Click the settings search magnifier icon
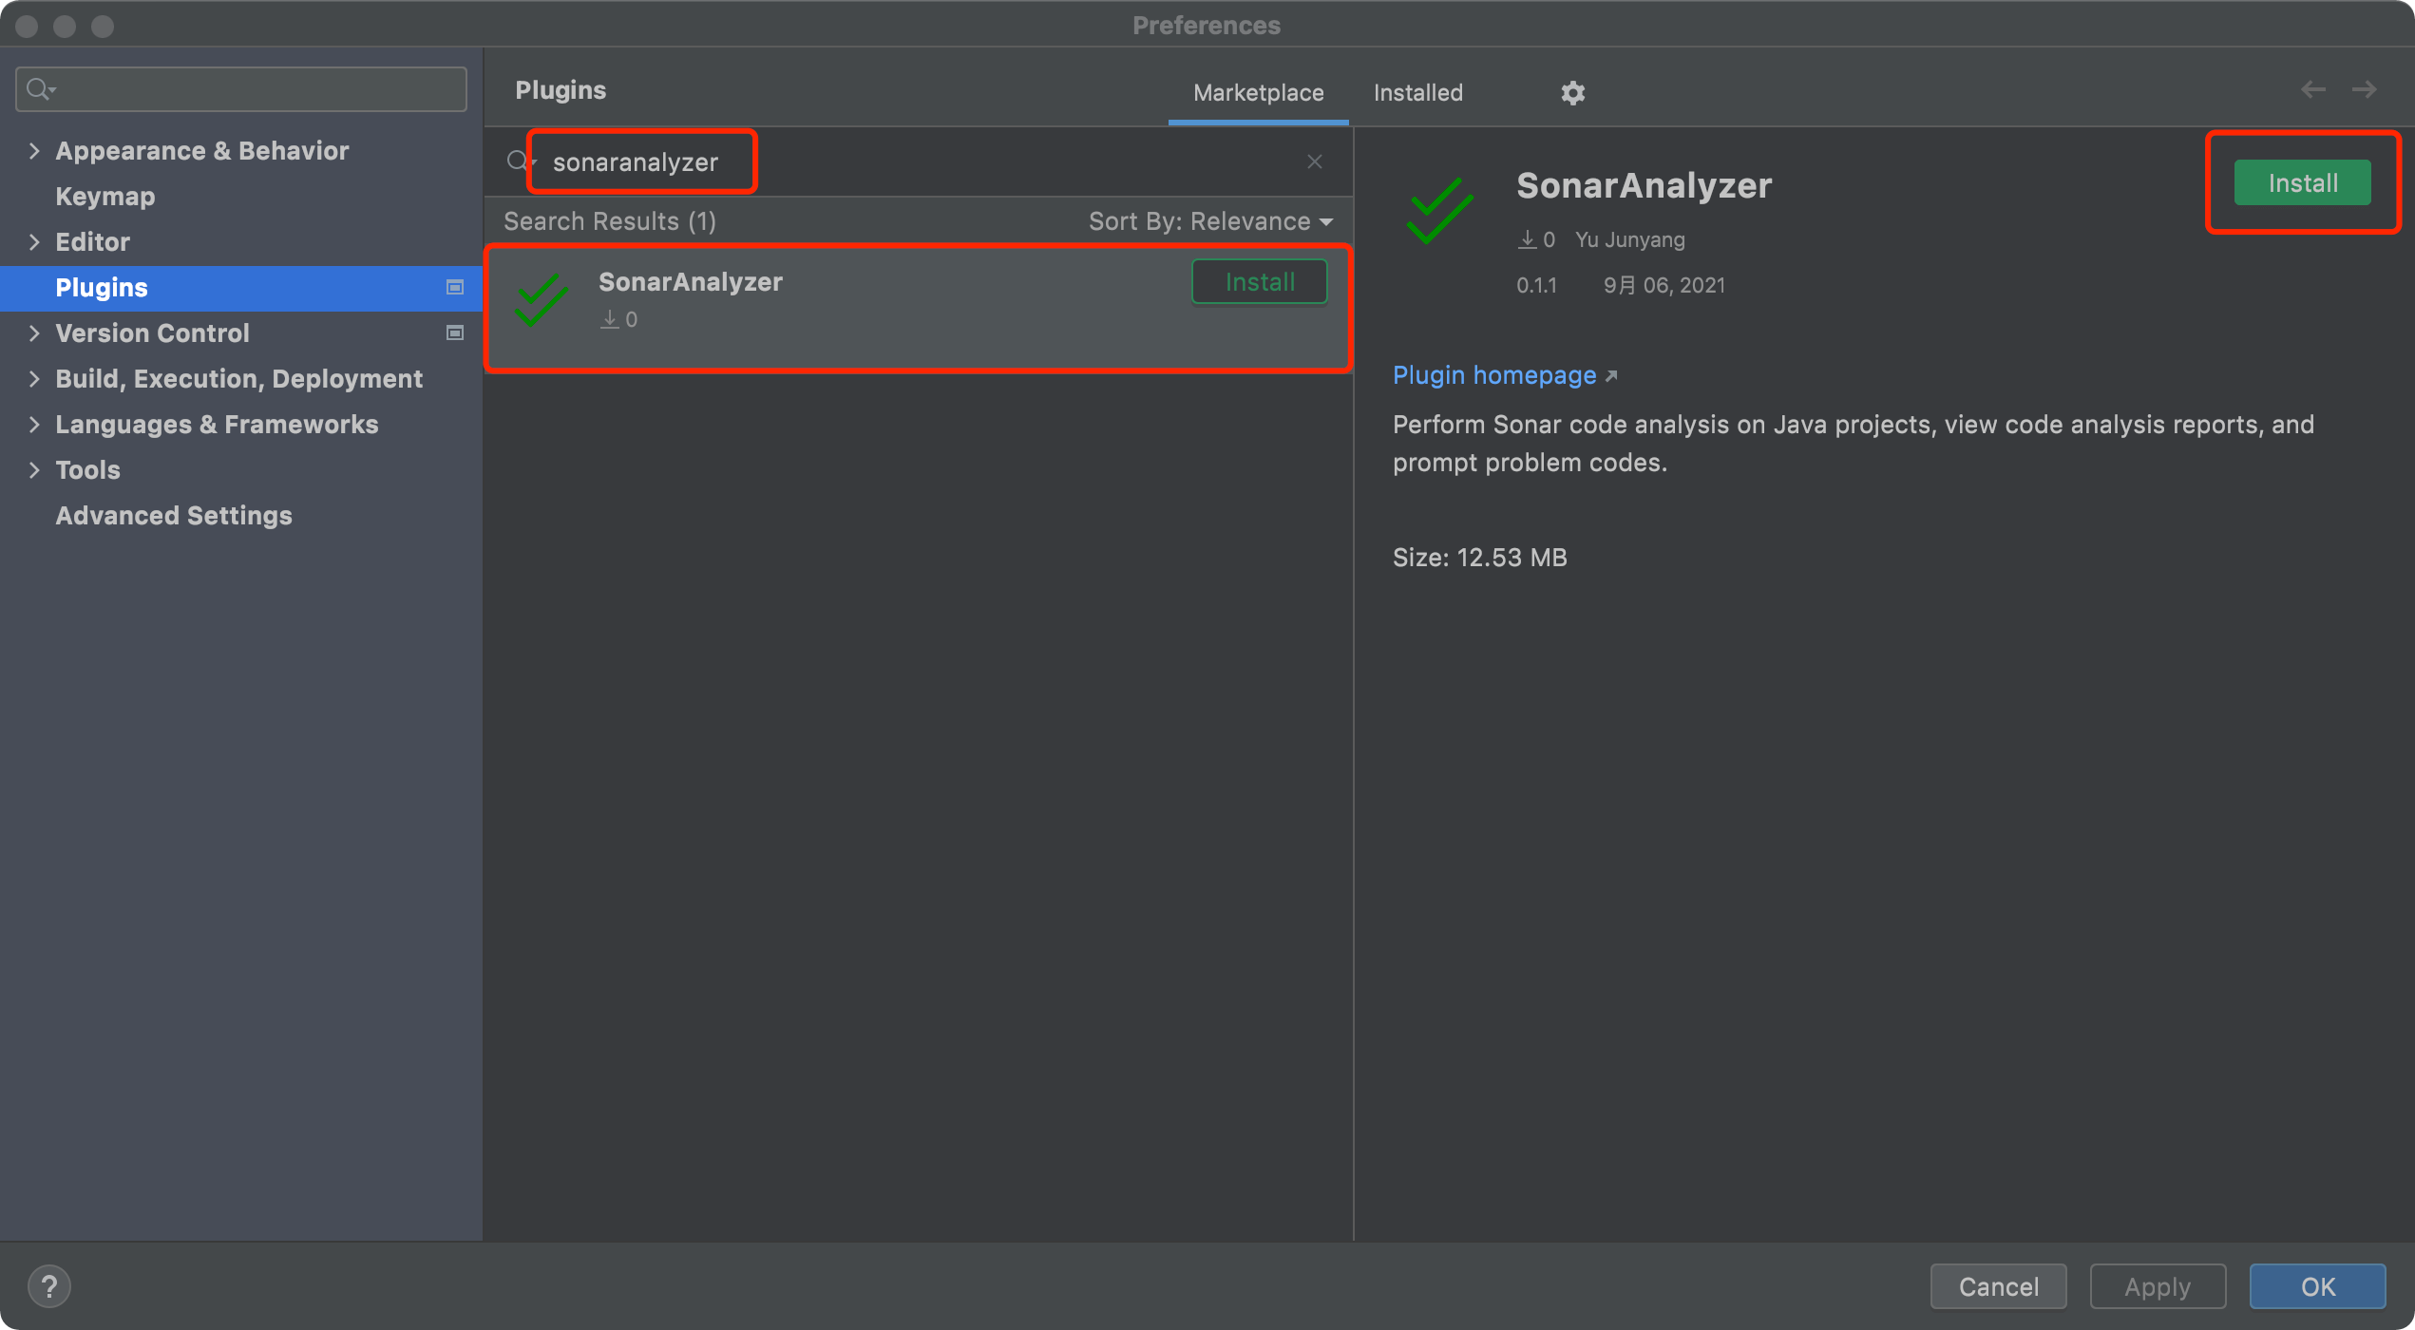 [40, 89]
